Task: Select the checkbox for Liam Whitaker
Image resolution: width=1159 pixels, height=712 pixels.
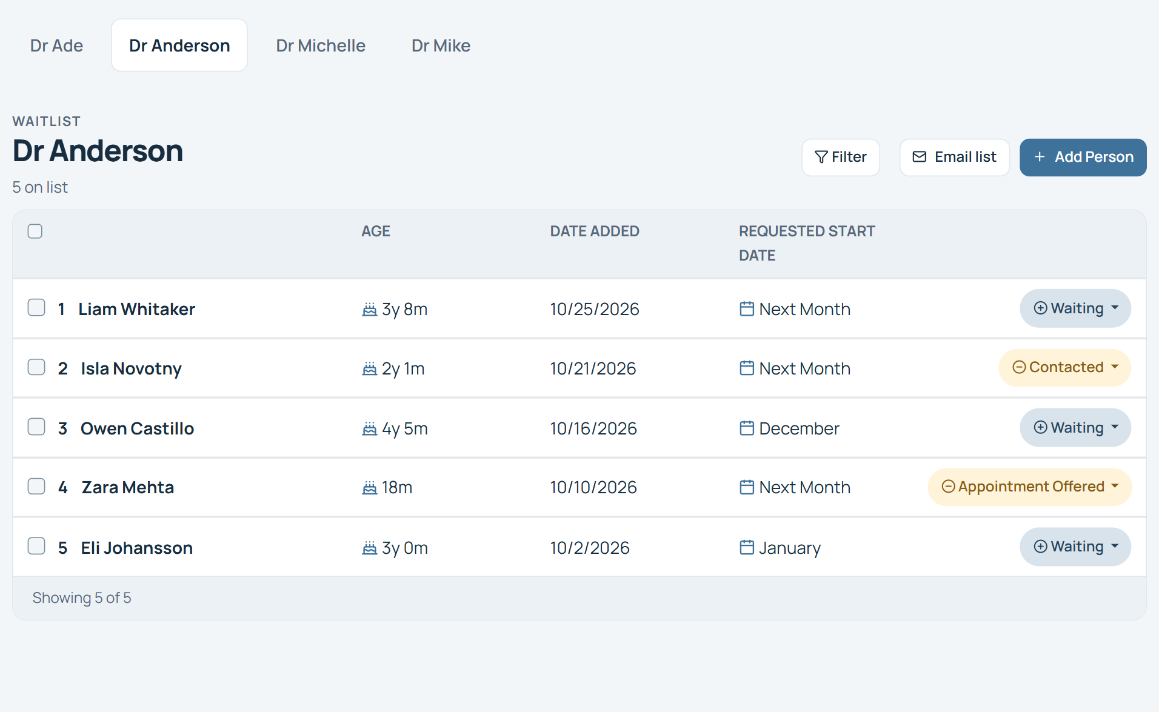Action: pos(36,307)
